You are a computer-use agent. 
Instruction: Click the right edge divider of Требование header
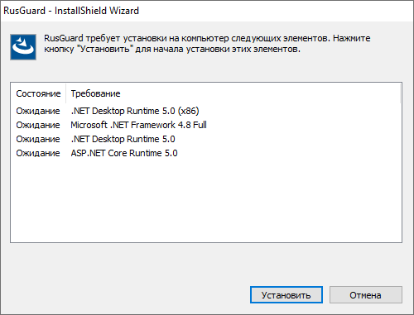[x=400, y=93]
